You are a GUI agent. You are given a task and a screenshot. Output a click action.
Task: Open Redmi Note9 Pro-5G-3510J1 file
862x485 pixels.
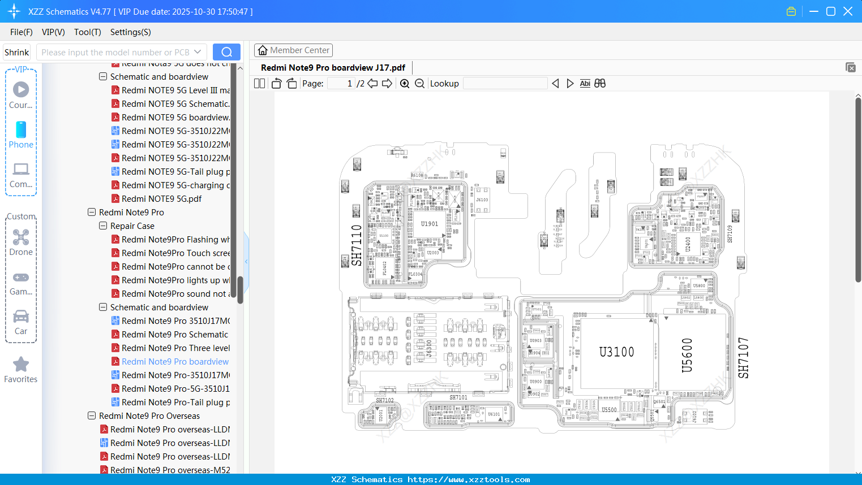click(x=170, y=389)
